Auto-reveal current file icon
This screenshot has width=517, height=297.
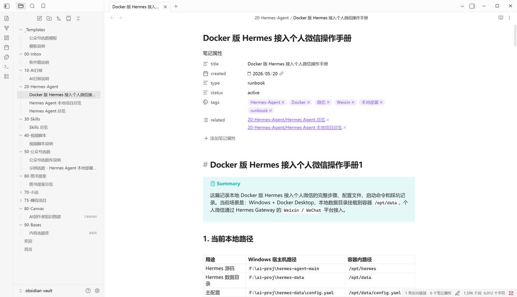69,18
